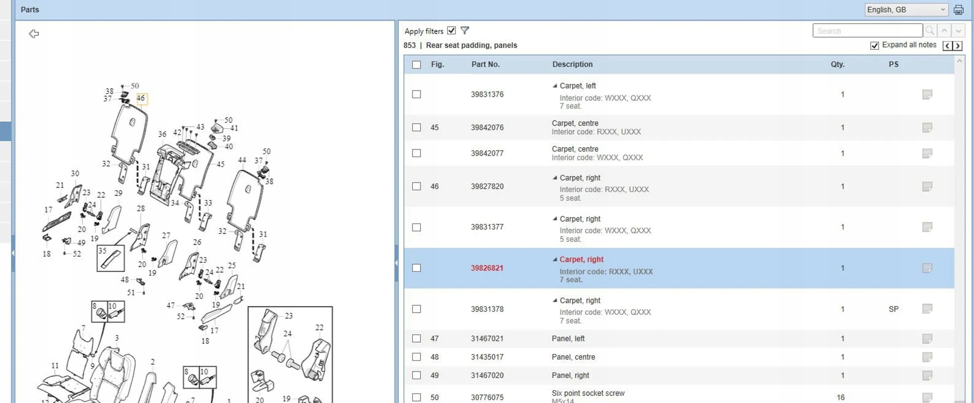Open note icon for part 39831378
The width and height of the screenshot is (974, 403).
pyautogui.click(x=927, y=309)
